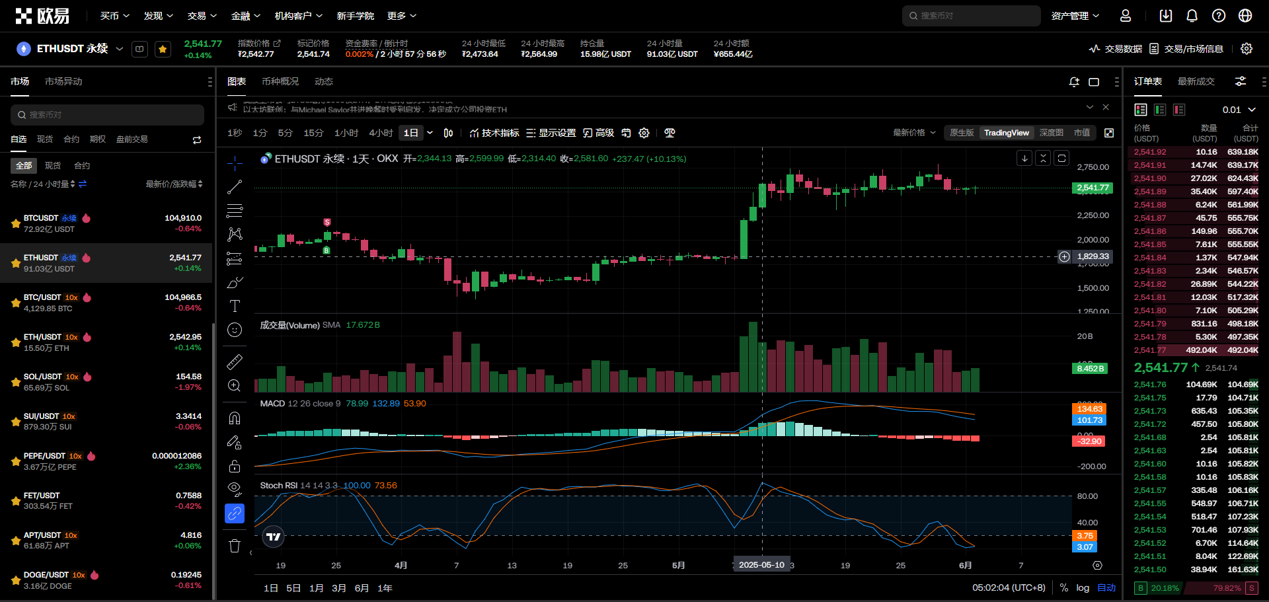Toggle ETHUSDT favorite star in header
This screenshot has width=1269, height=602.
tap(163, 49)
